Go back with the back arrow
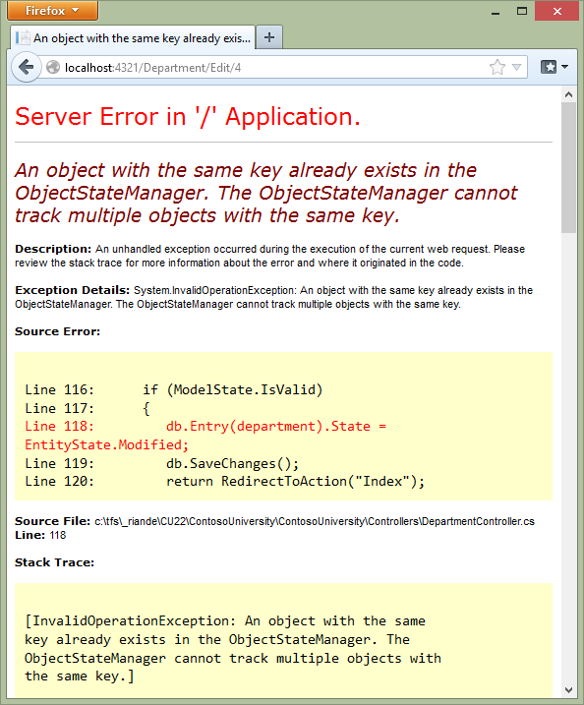584x705 pixels. pyautogui.click(x=27, y=68)
